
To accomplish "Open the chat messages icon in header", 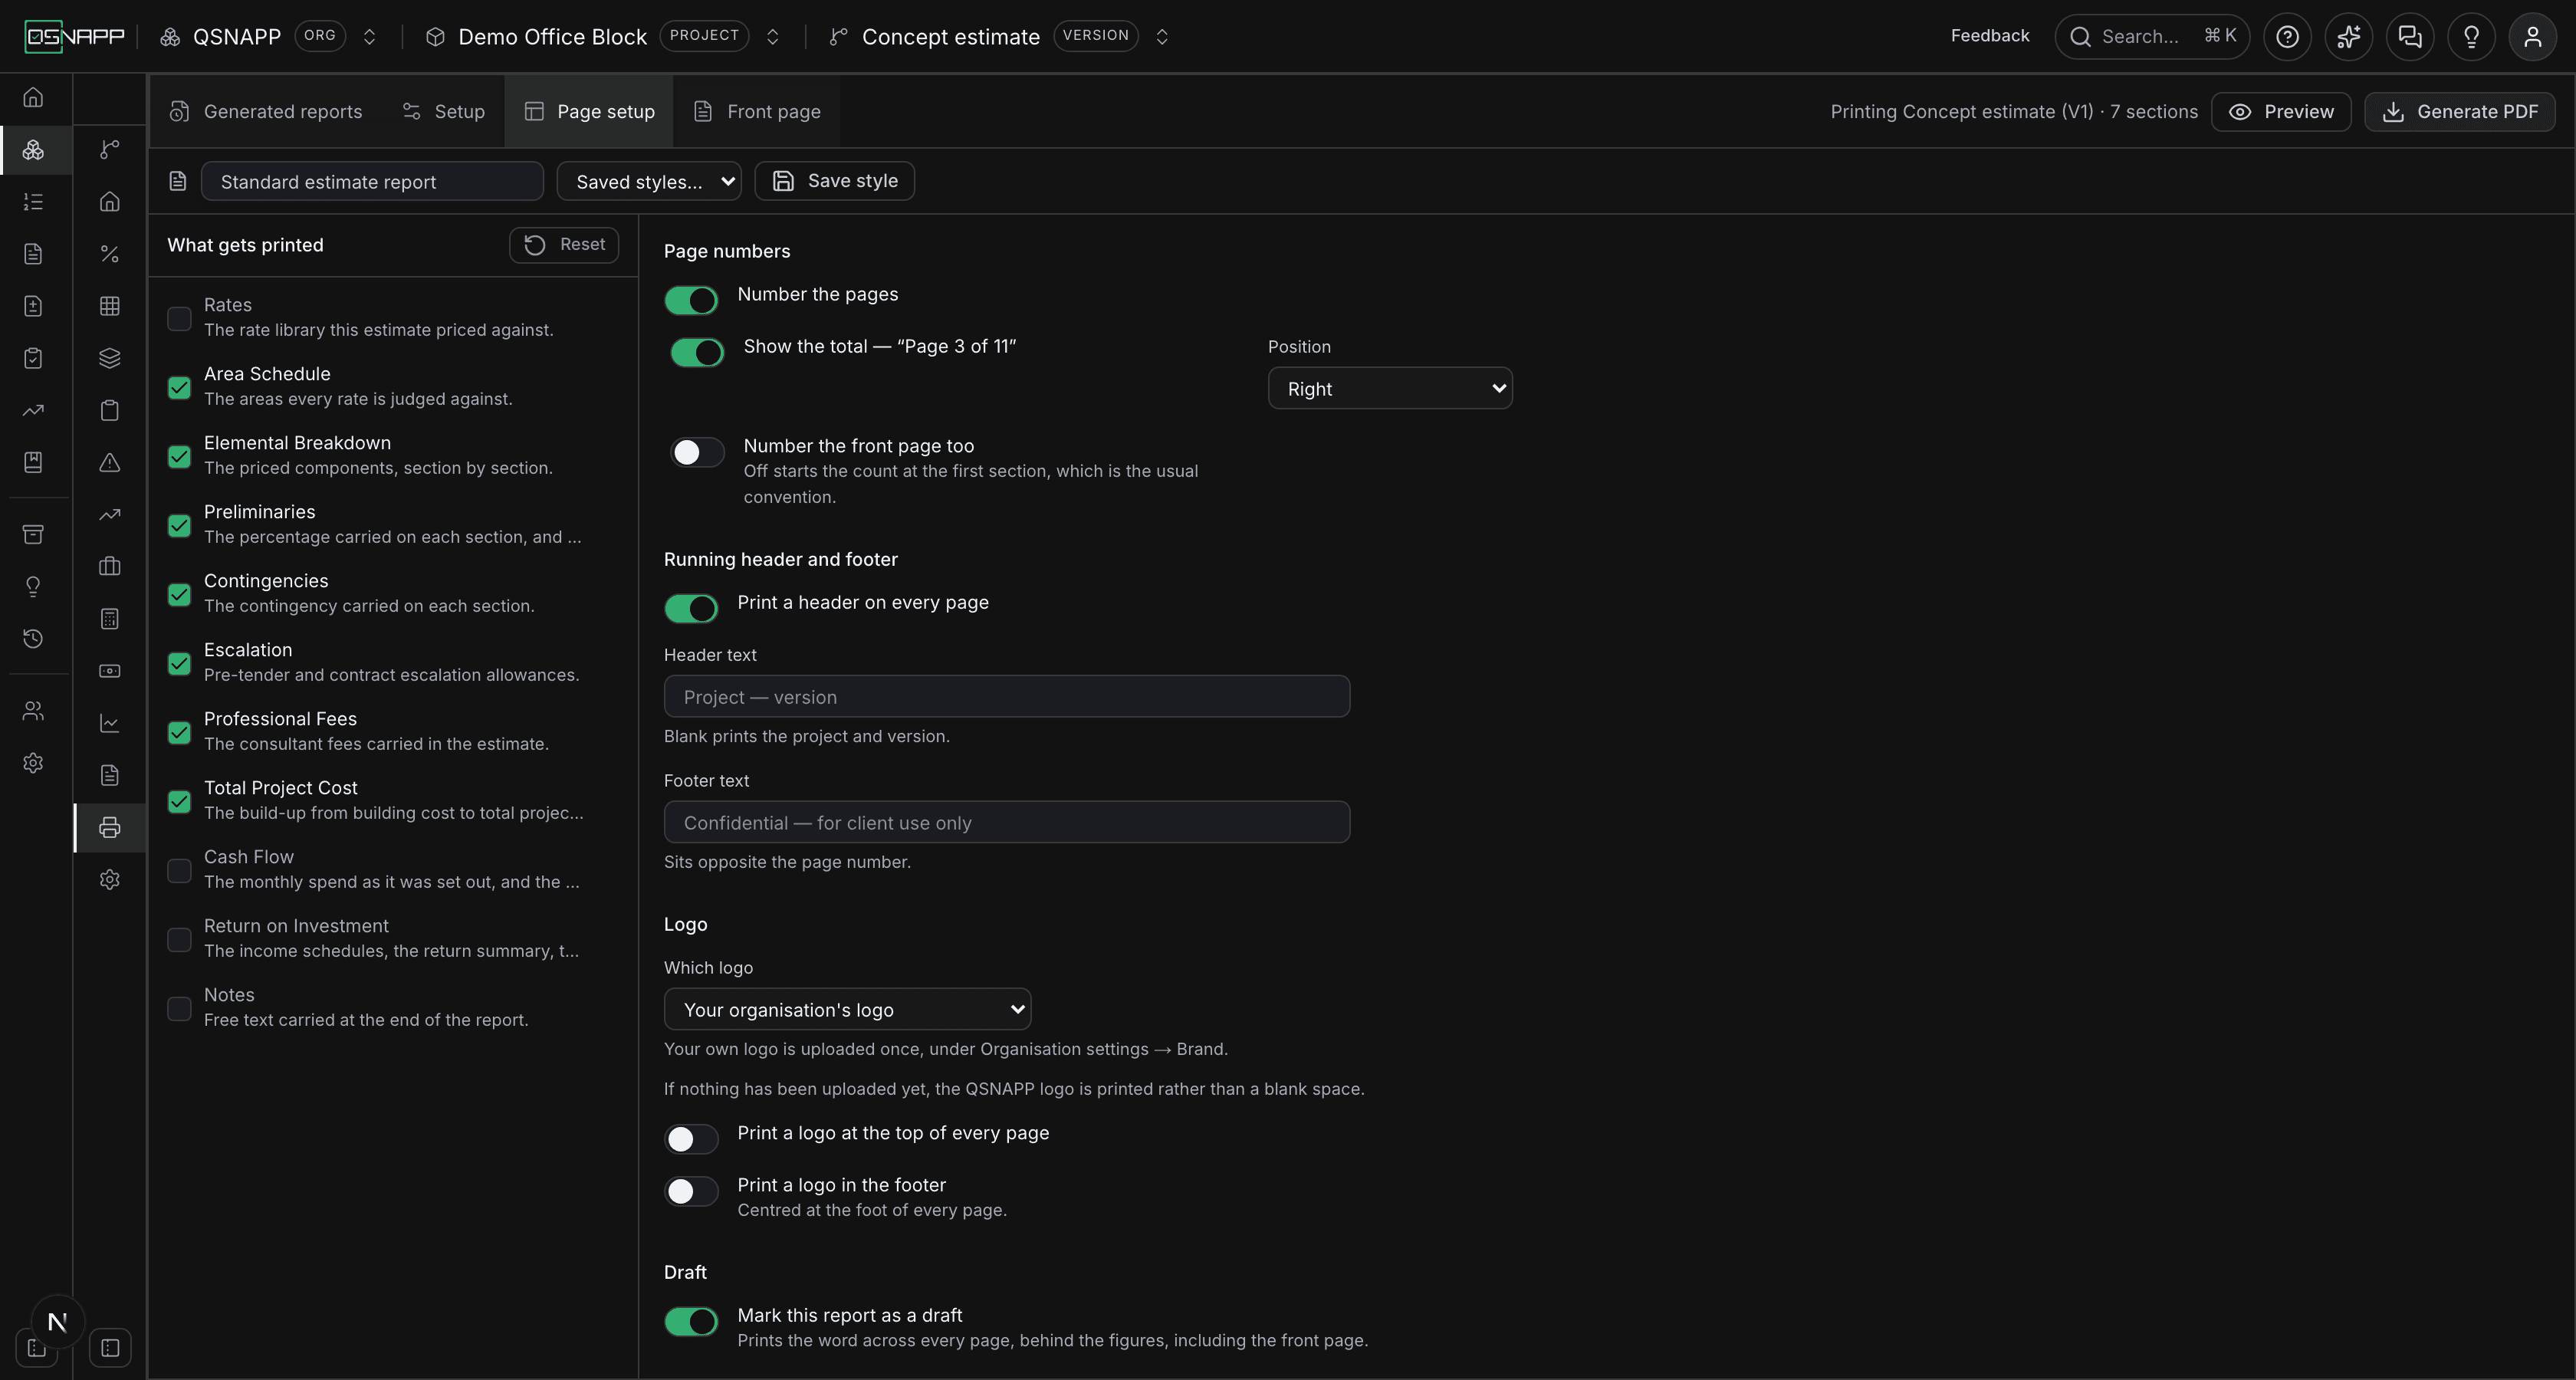I will click(x=2410, y=37).
